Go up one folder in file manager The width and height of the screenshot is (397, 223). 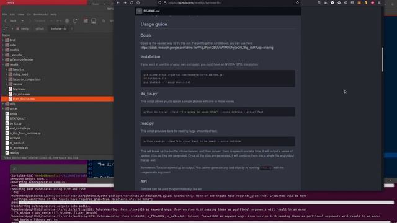59,21
